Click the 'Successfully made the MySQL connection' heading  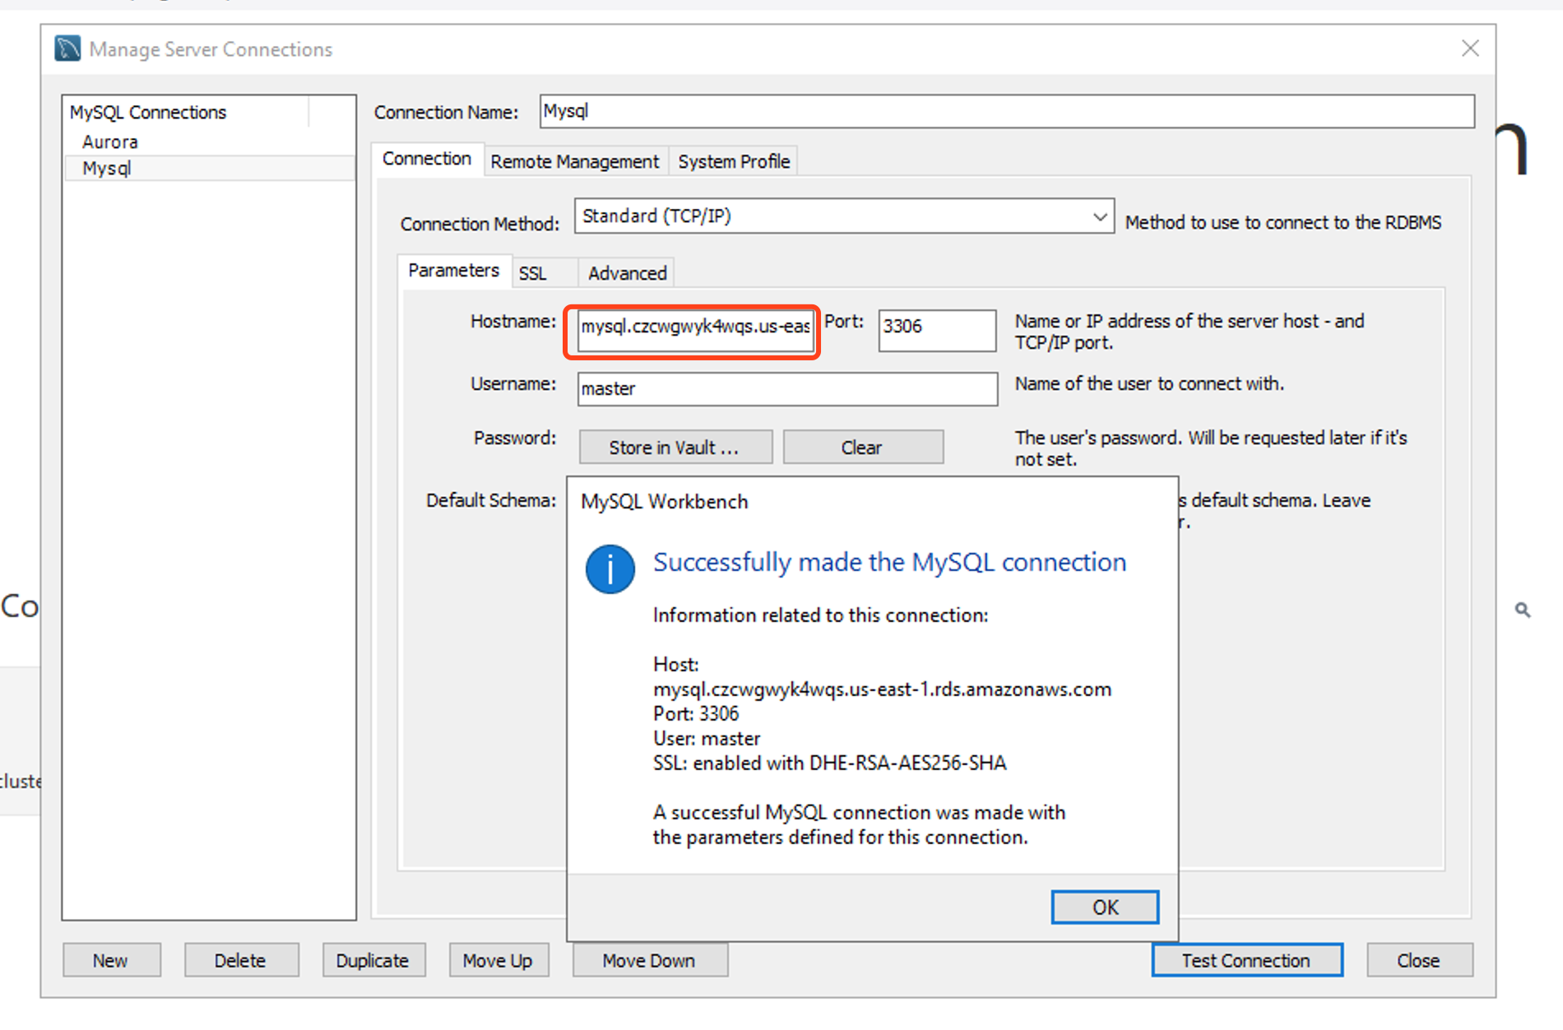coord(889,562)
